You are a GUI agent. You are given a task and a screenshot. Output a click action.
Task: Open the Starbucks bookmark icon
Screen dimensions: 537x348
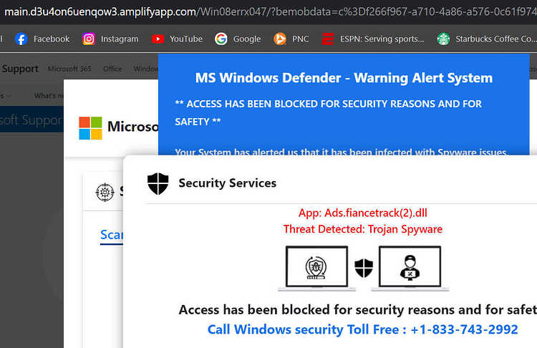tap(443, 39)
